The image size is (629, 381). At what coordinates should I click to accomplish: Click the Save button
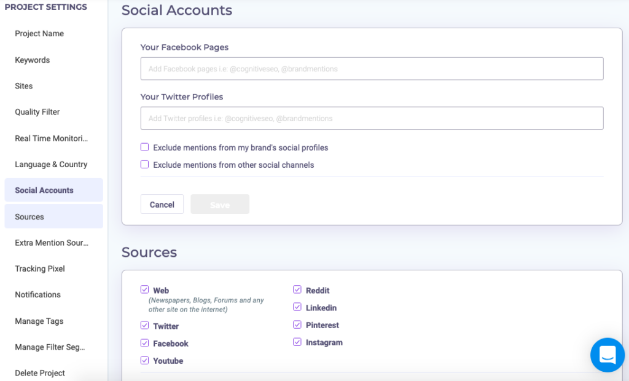pos(219,203)
